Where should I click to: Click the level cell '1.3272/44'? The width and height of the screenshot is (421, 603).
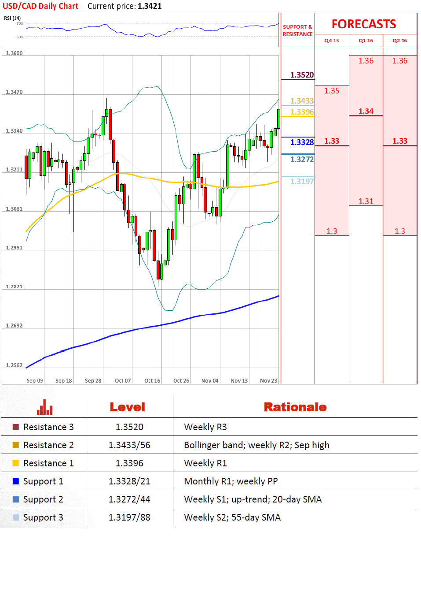pos(129,499)
